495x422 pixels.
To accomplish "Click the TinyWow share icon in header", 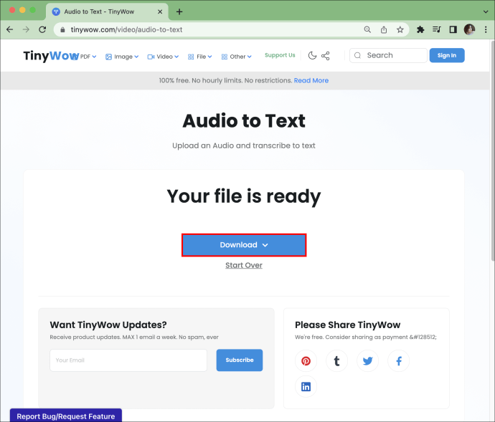I will click(x=326, y=56).
